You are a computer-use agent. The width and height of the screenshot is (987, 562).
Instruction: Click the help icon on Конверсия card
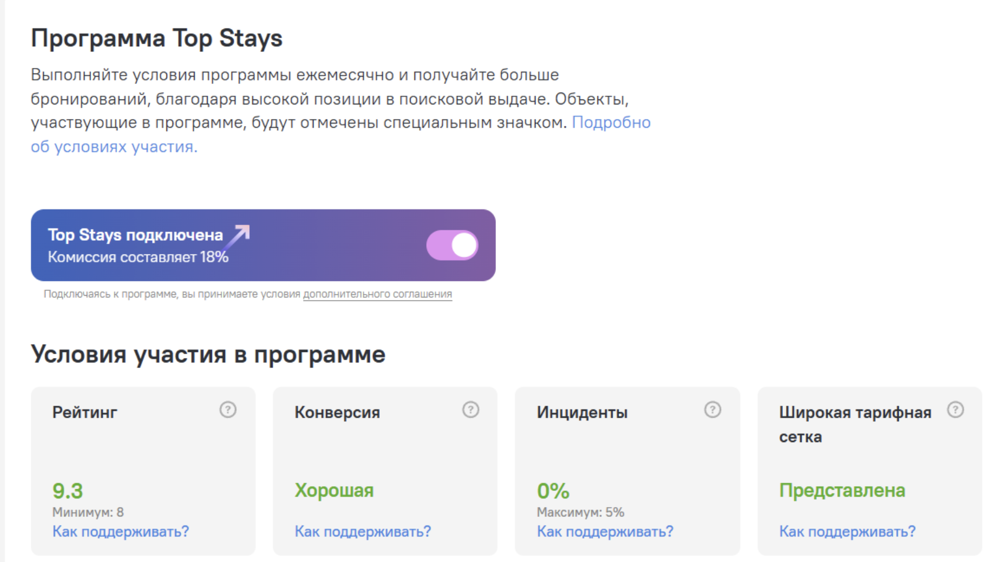point(471,409)
